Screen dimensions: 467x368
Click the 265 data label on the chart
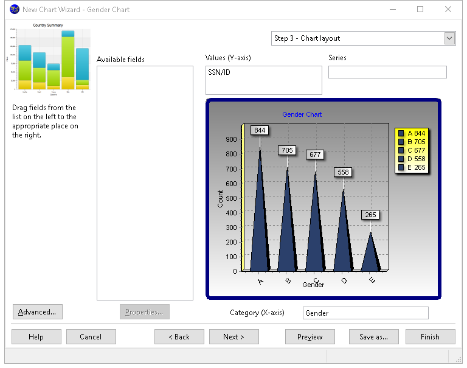(x=370, y=215)
